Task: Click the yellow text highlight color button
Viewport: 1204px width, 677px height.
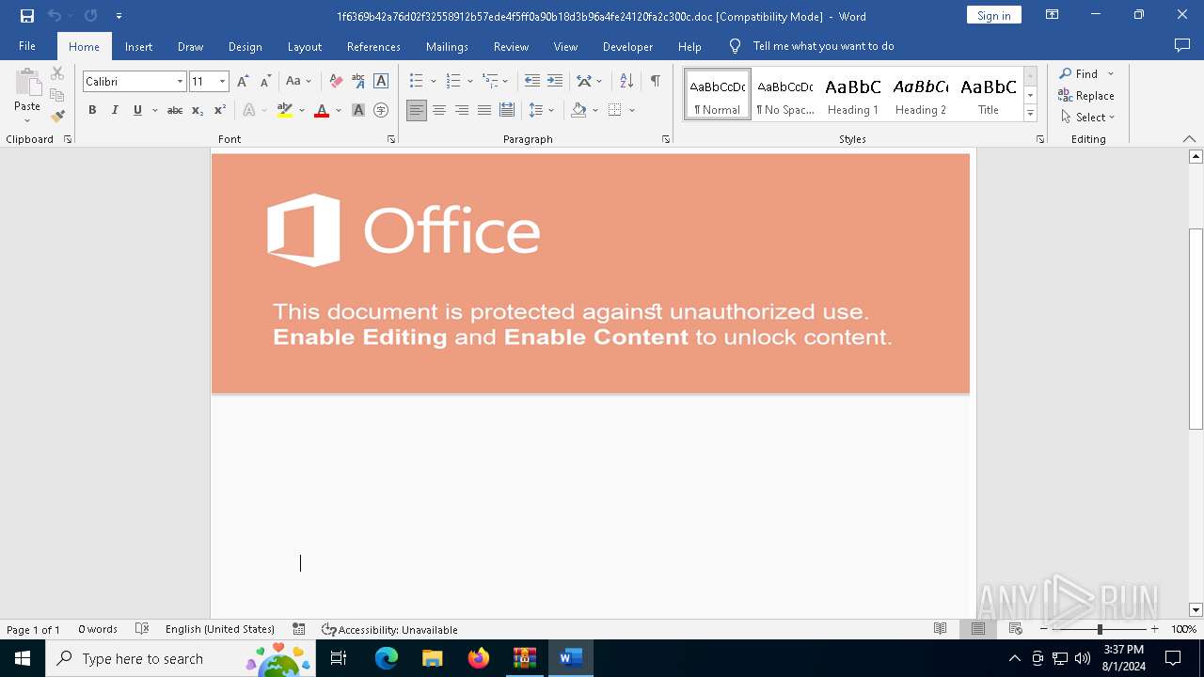Action: [285, 110]
